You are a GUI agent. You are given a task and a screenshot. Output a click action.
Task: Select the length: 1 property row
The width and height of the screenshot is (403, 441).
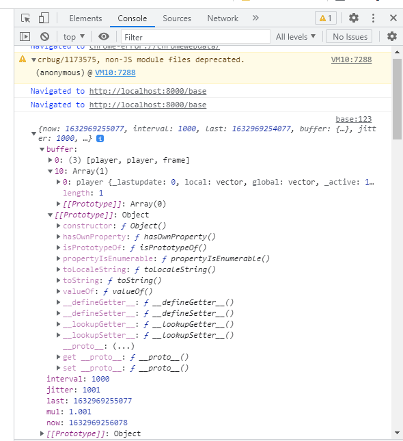click(x=83, y=193)
